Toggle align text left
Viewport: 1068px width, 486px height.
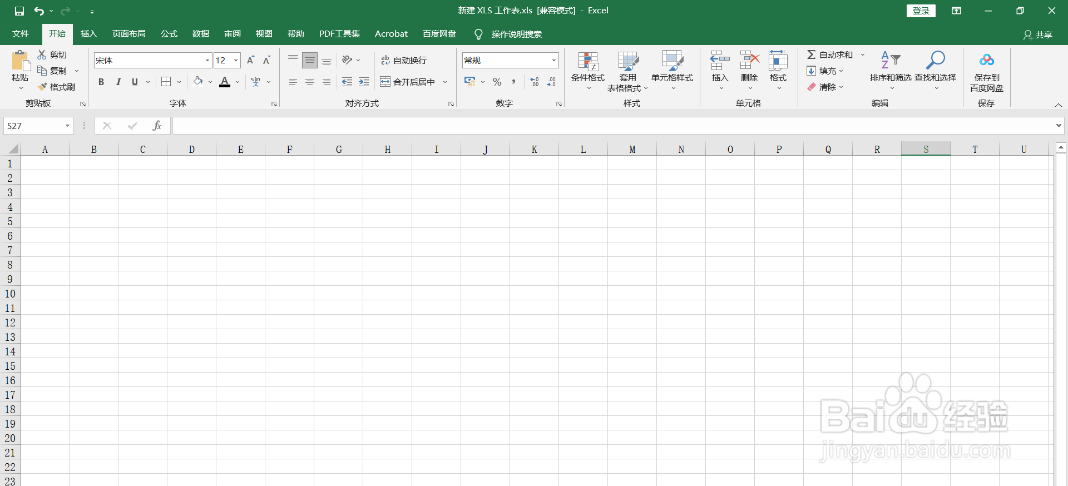pos(293,82)
